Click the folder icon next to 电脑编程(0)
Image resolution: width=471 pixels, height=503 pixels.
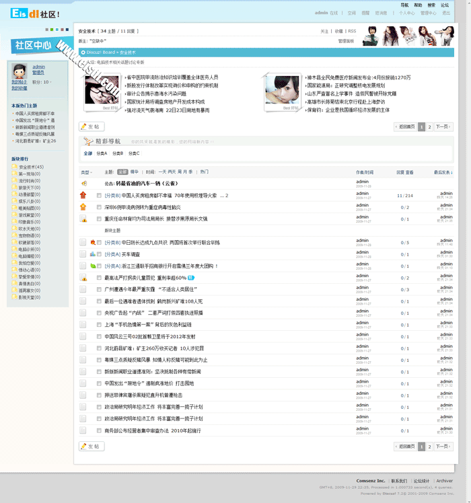pyautogui.click(x=14, y=256)
